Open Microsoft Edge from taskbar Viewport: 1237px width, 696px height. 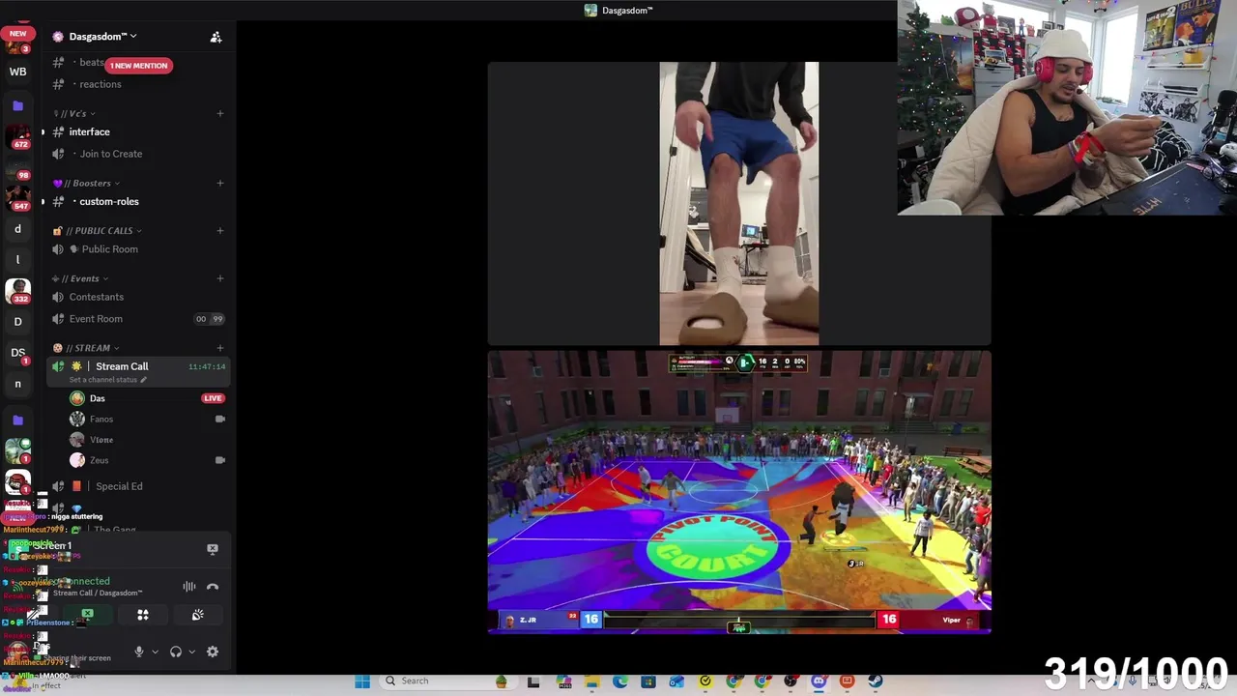click(619, 681)
